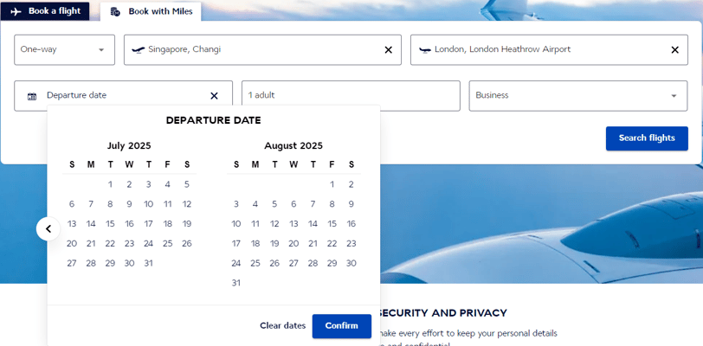Click the calendar icon beside Departure date
Viewport: 703px width, 346px height.
[x=32, y=96]
